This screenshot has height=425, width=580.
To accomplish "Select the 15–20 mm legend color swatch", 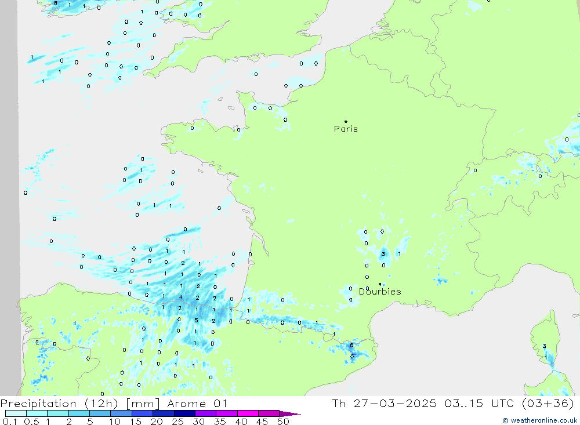I will click(142, 413).
